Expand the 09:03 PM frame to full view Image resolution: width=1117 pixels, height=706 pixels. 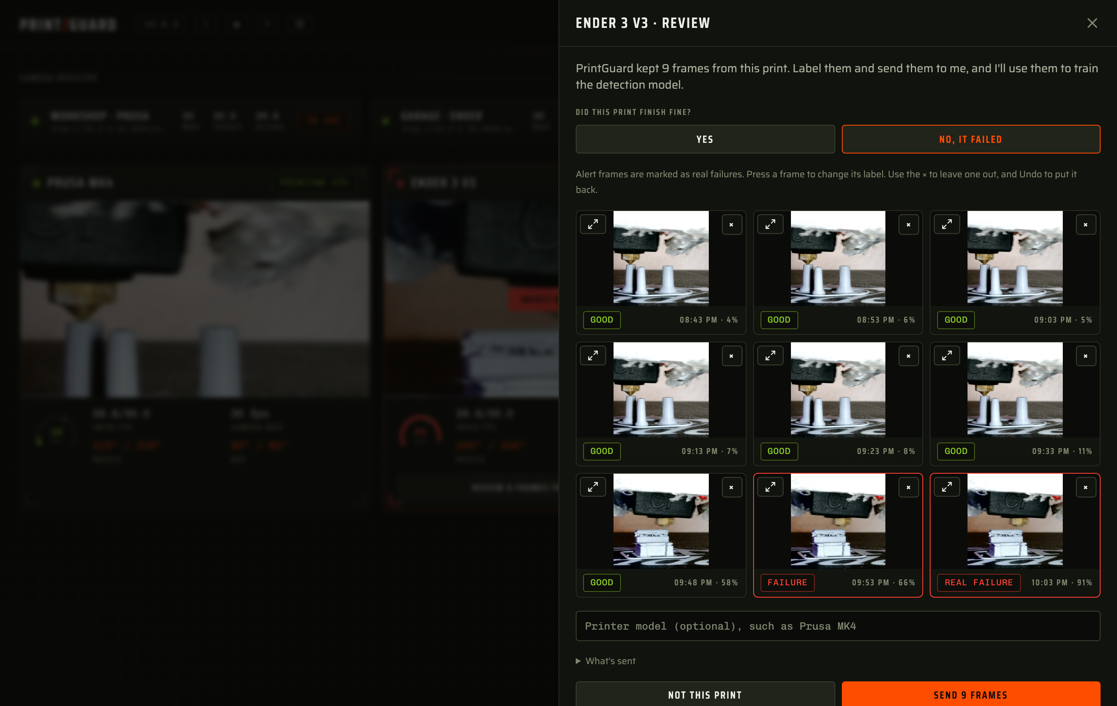coord(947,225)
